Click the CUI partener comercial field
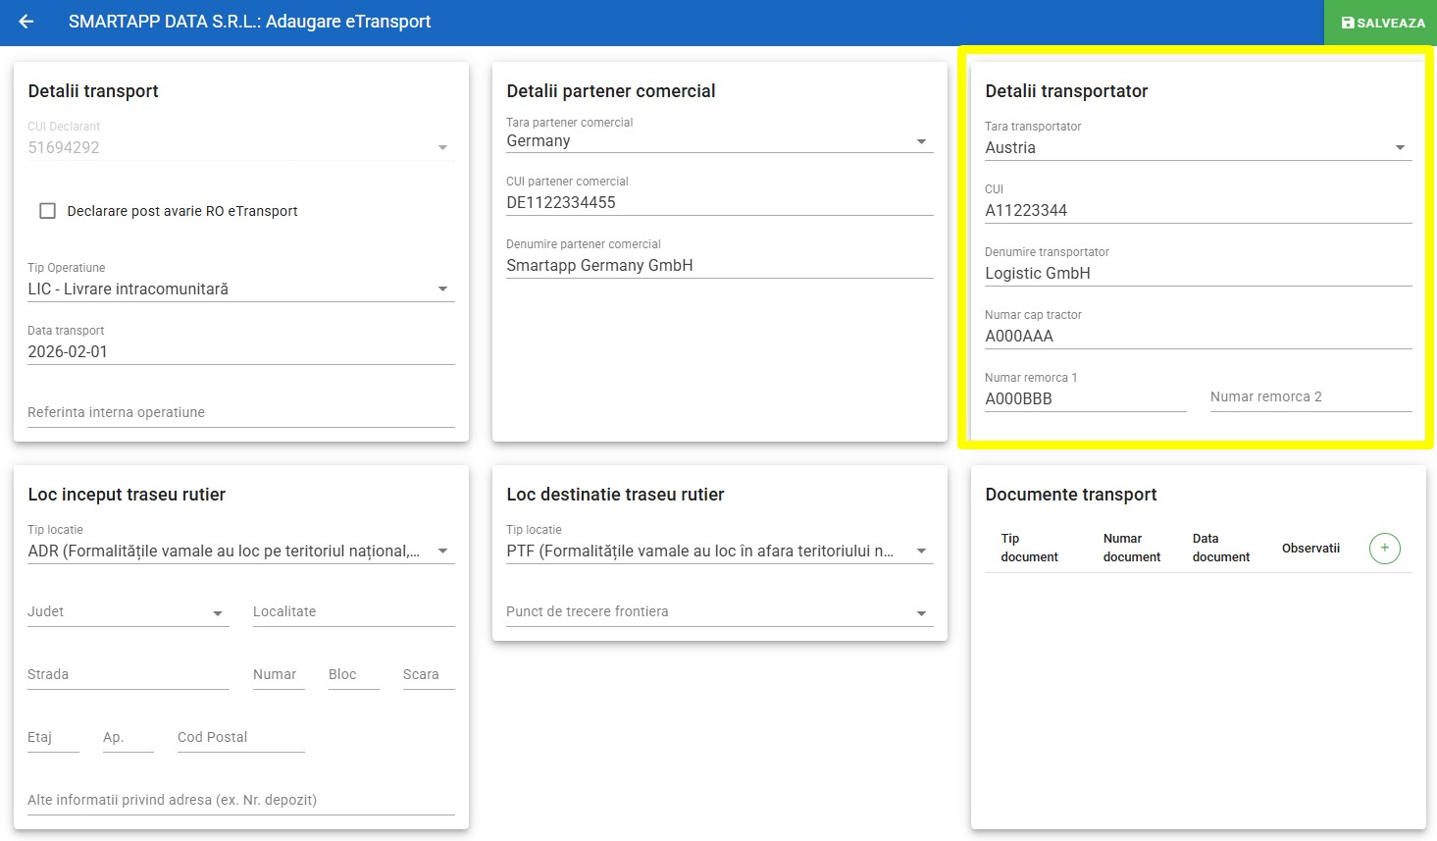1437x841 pixels. [x=719, y=203]
